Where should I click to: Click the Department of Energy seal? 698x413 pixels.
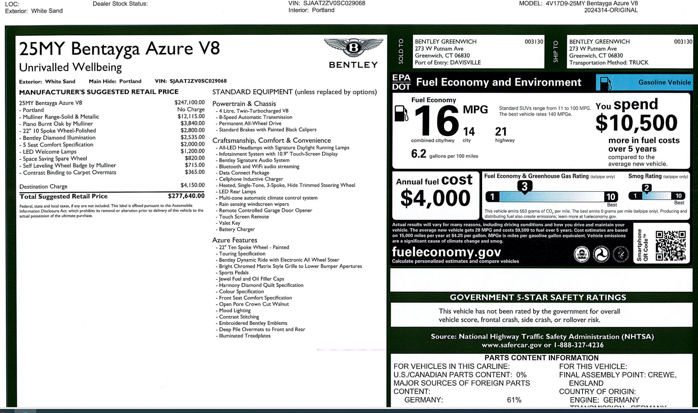pyautogui.click(x=621, y=255)
